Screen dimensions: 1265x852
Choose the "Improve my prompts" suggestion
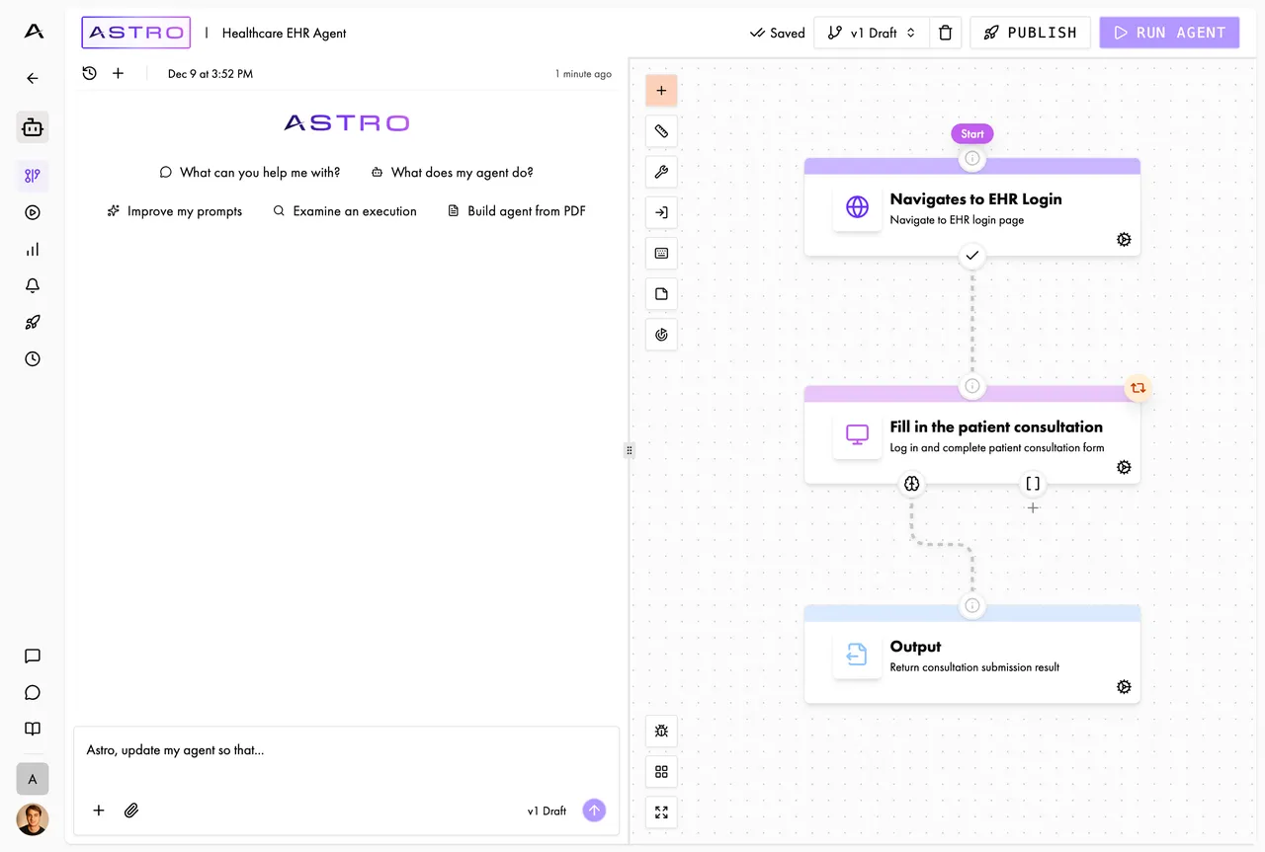(x=175, y=211)
